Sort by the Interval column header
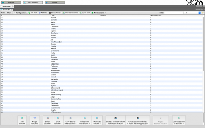 (x=125, y=16)
